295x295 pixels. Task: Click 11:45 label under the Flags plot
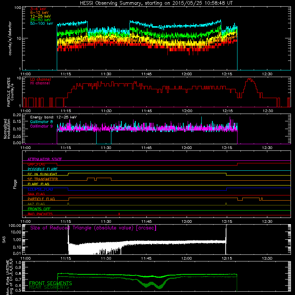[x=146, y=222]
